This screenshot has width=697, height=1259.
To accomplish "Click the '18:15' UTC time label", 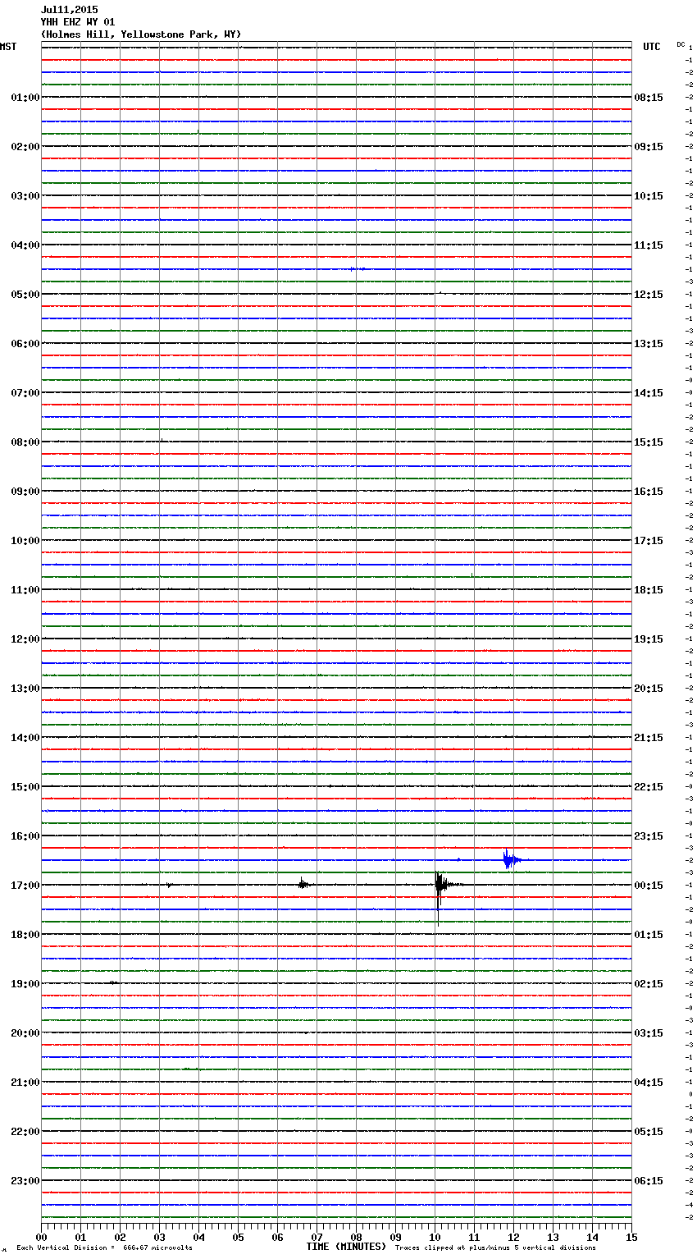I will 649,590.
